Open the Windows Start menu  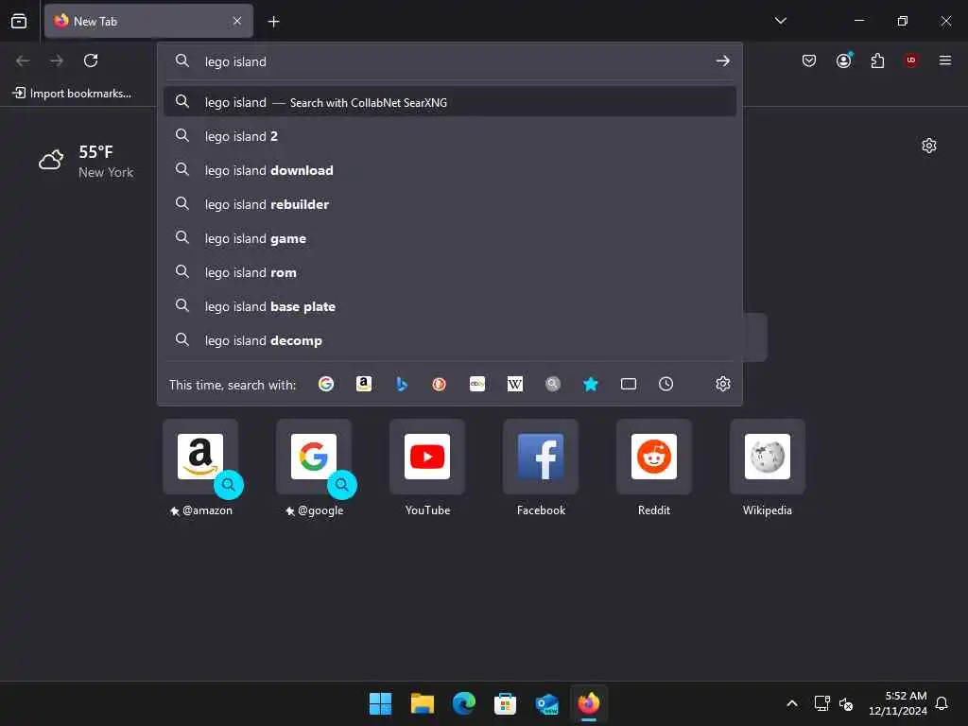tap(380, 703)
